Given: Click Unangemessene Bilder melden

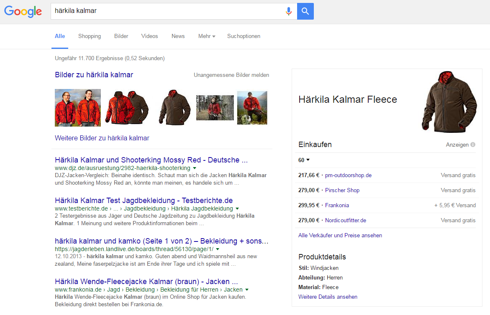Looking at the screenshot, I should 231,75.
